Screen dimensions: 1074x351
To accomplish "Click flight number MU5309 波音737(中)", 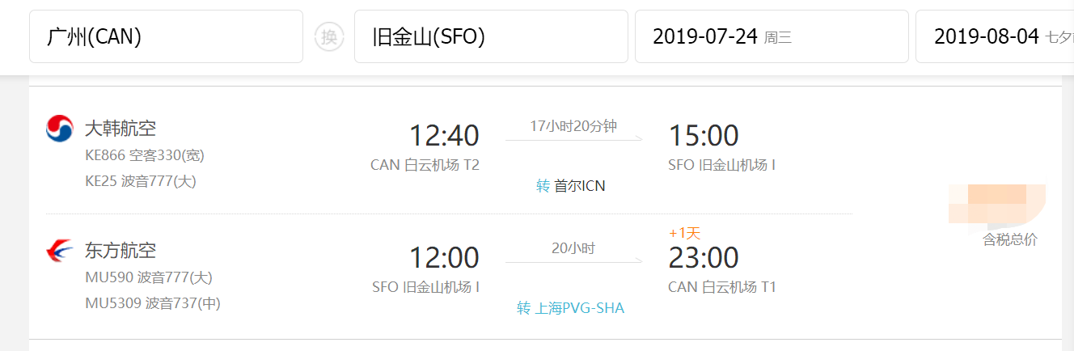I will click(x=153, y=303).
